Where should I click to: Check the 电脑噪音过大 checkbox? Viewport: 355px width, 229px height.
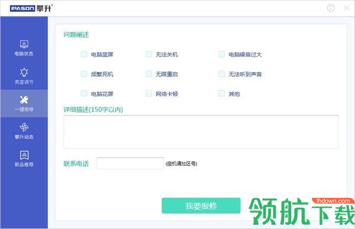pyautogui.click(x=222, y=54)
